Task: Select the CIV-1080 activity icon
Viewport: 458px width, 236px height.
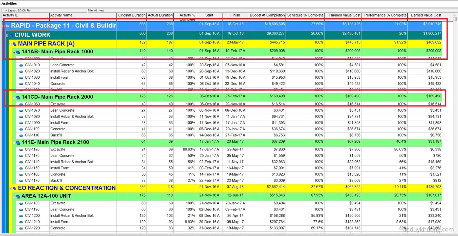Action: [x=21, y=117]
